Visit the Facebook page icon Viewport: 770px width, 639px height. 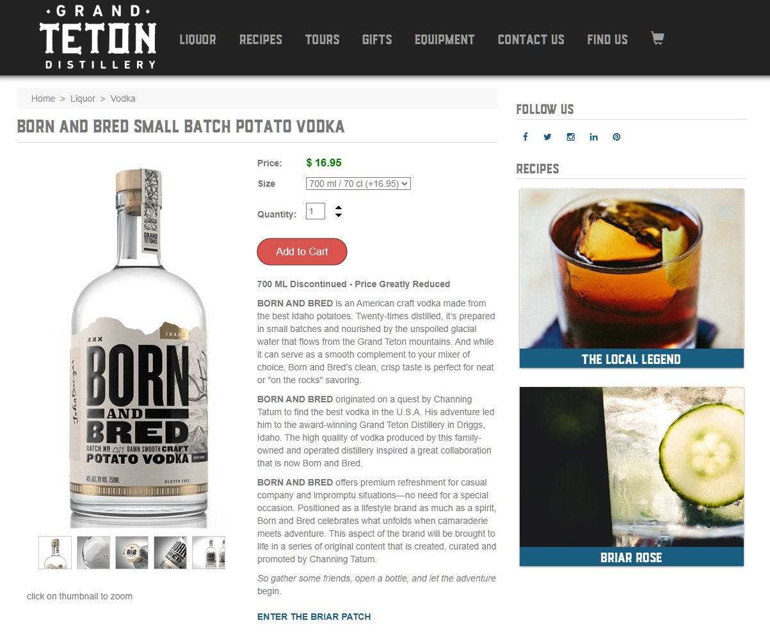(x=525, y=137)
